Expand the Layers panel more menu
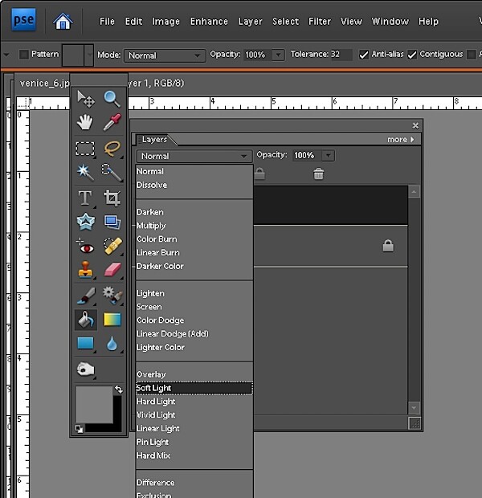Screen dimensions: 482x498 pos(400,140)
